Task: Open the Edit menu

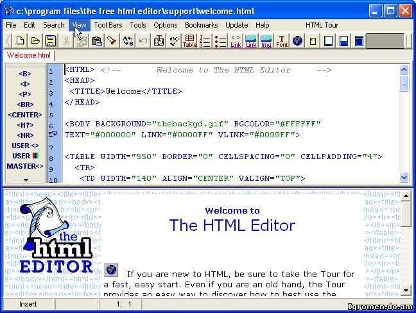Action: (30, 25)
